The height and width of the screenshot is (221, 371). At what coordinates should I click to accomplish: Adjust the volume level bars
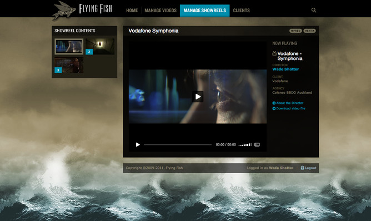(x=245, y=144)
